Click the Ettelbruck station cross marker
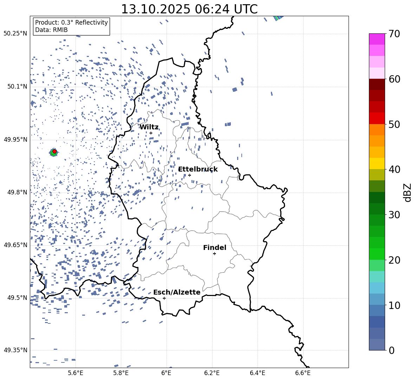Image resolution: width=416 pixels, height=380 pixels. (x=189, y=175)
